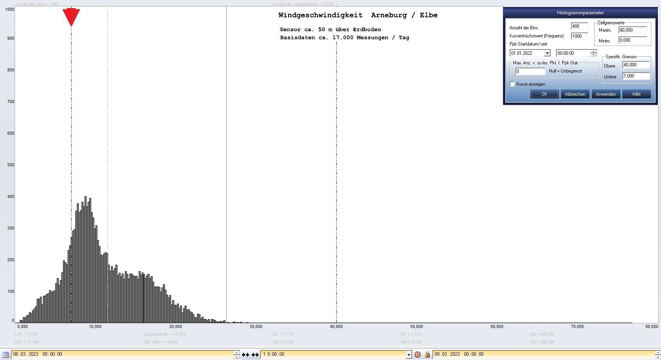Open the Ppk start date dropdown
Screen dimensions: 661x360
pyautogui.click(x=547, y=53)
